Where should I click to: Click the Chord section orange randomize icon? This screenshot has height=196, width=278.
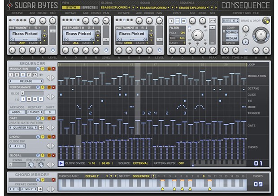48,136
